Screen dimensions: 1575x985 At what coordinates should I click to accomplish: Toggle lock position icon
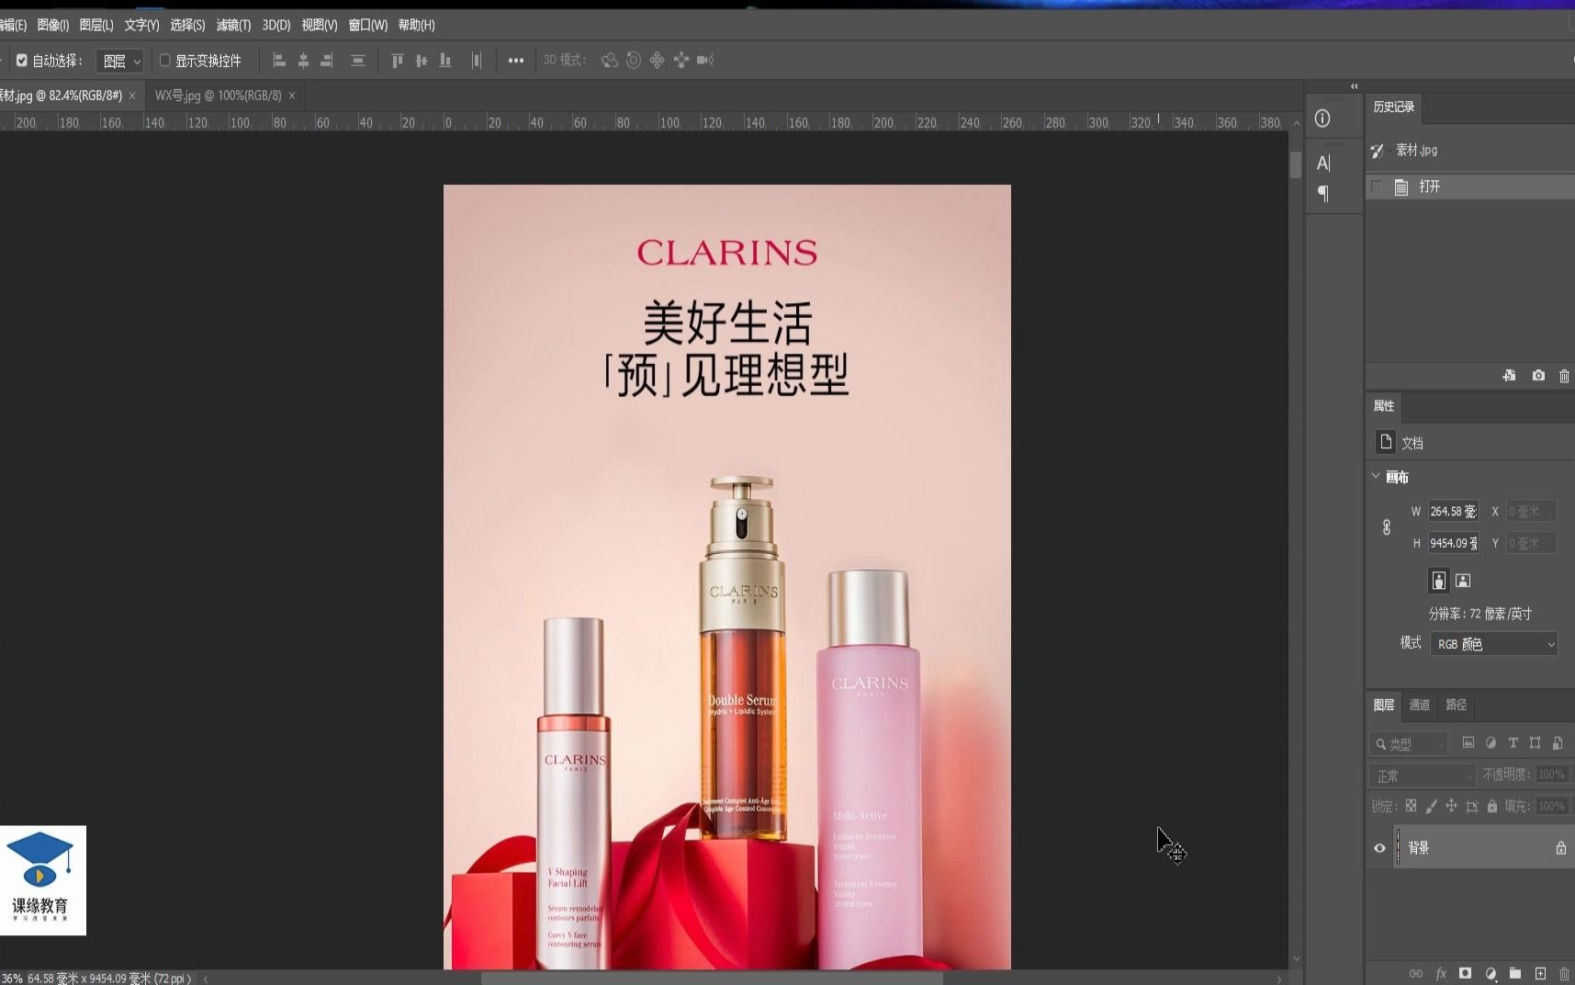click(1451, 806)
